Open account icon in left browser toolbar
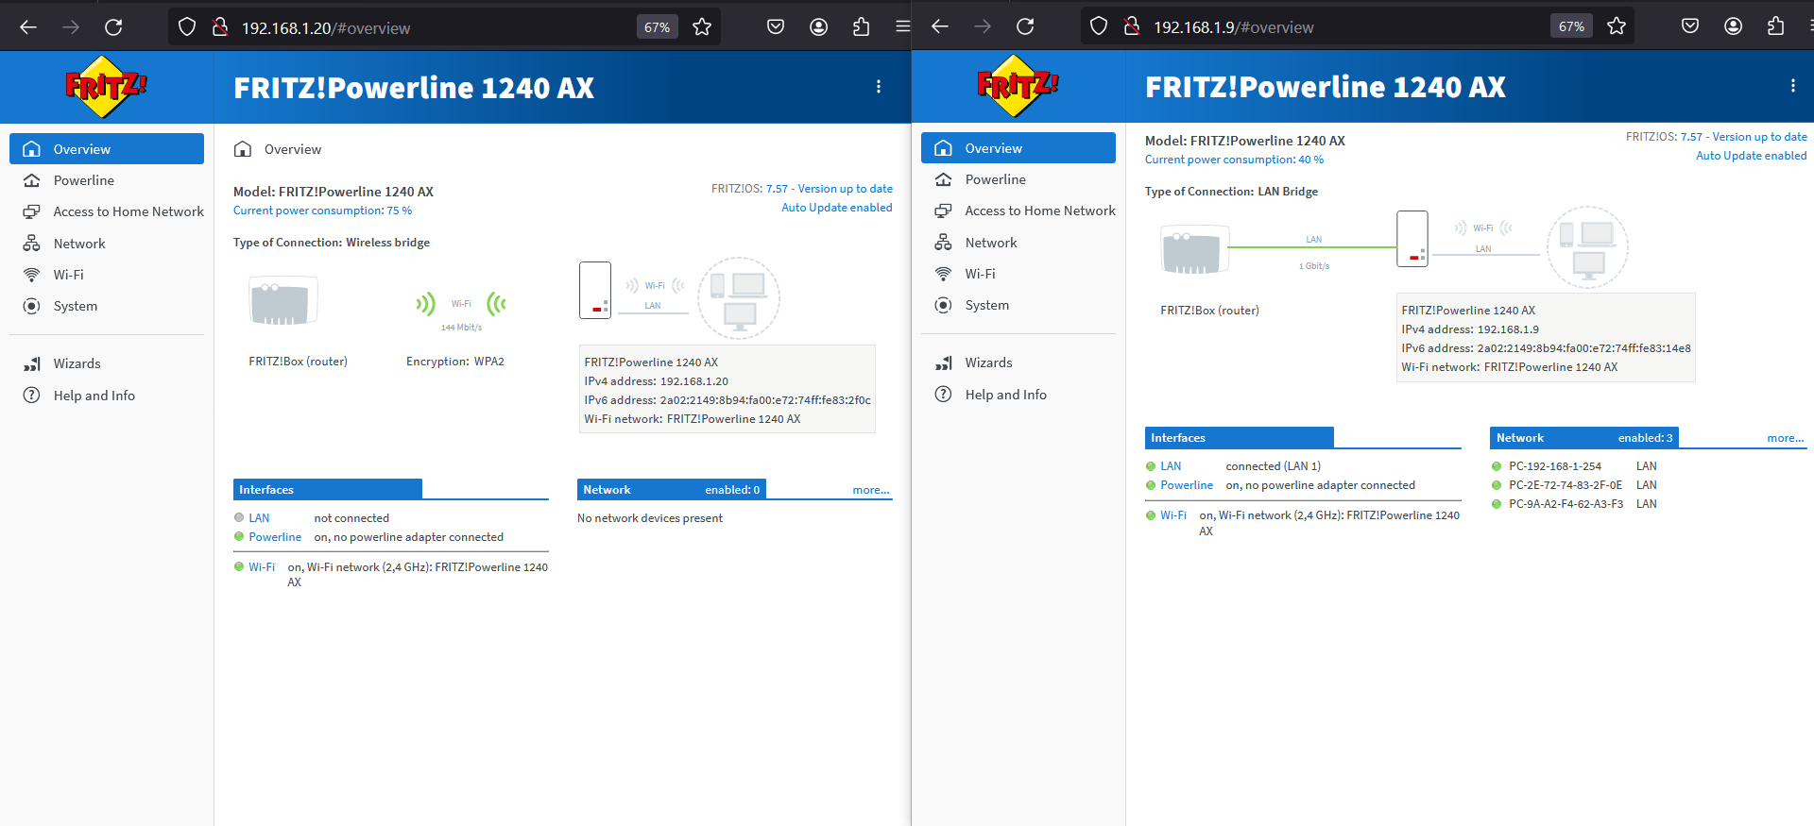 click(x=819, y=27)
